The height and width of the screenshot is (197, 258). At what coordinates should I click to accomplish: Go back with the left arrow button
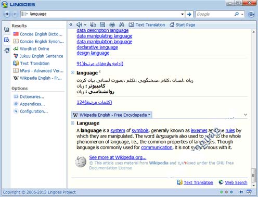pyautogui.click(x=7, y=14)
